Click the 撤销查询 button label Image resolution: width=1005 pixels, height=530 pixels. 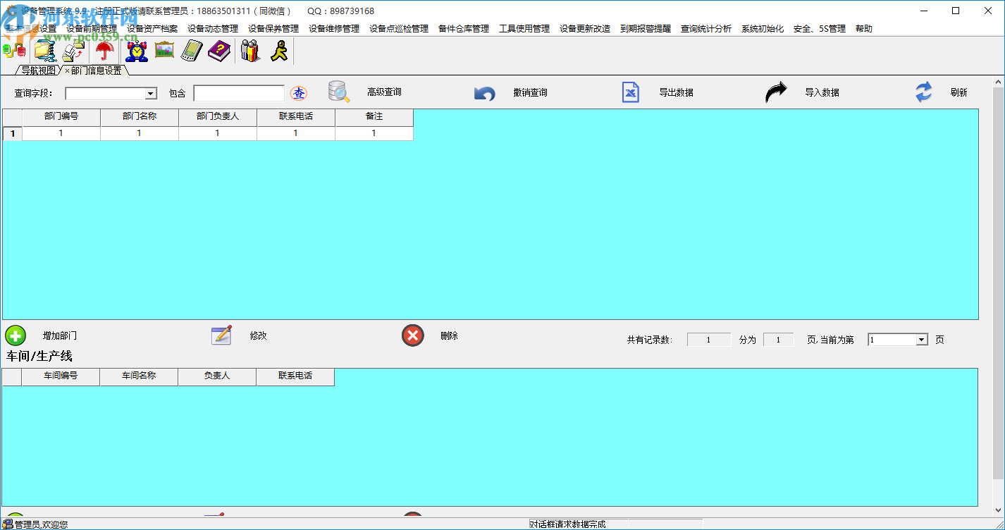click(530, 92)
